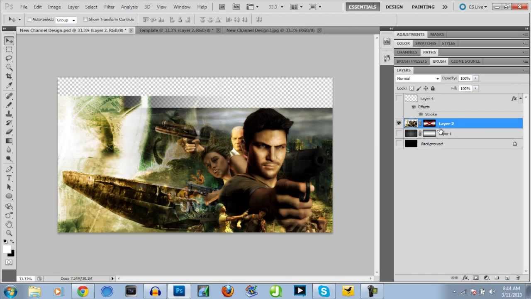Open the Image menu
This screenshot has width=531, height=299.
pos(54,7)
